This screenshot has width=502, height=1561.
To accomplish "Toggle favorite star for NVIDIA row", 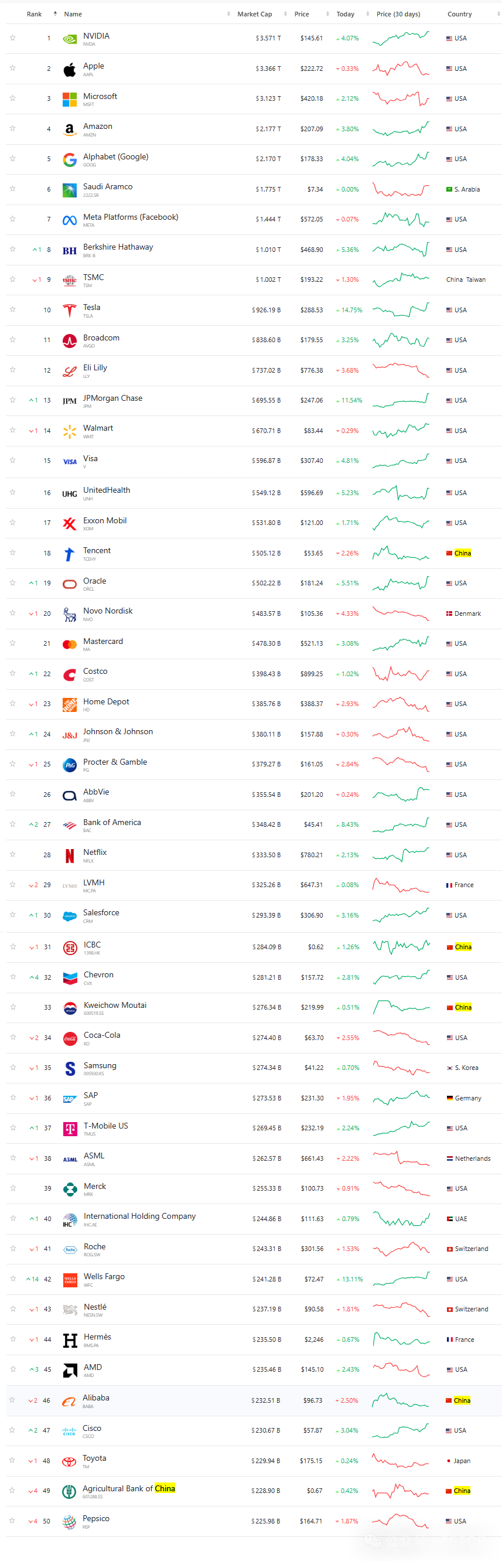I will [12, 38].
